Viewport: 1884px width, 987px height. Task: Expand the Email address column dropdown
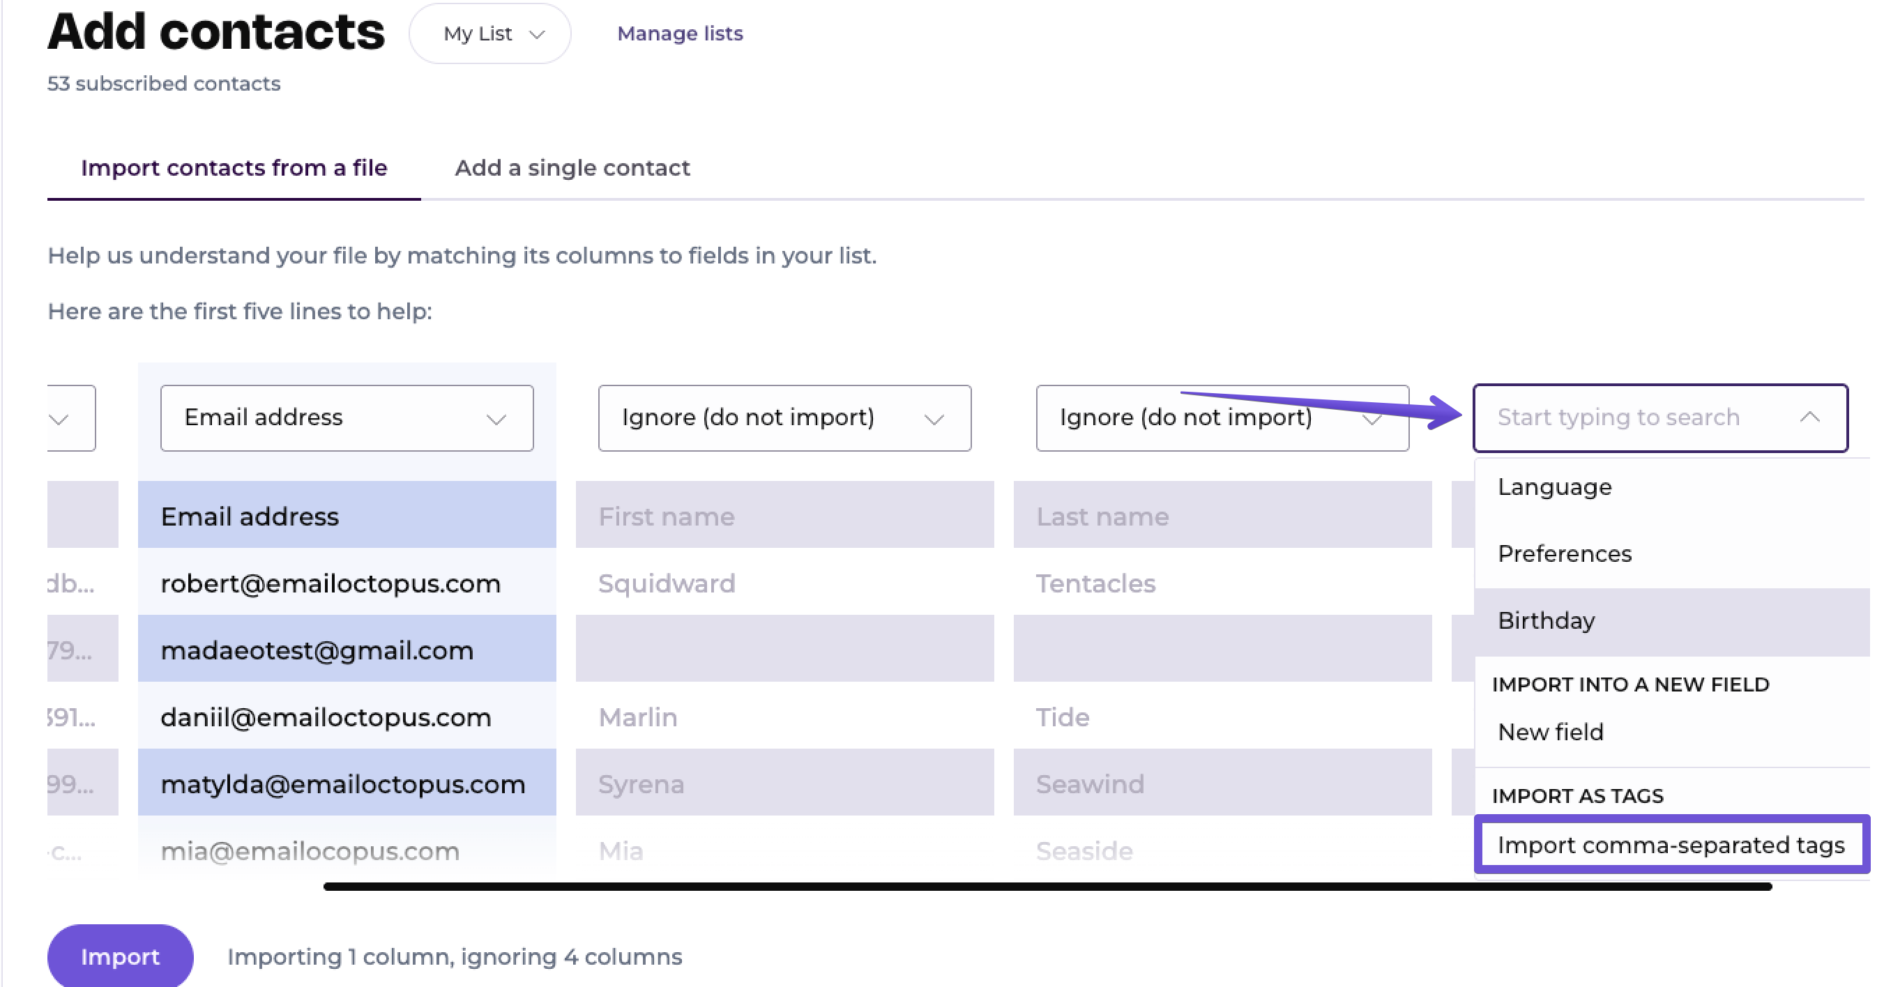[346, 418]
